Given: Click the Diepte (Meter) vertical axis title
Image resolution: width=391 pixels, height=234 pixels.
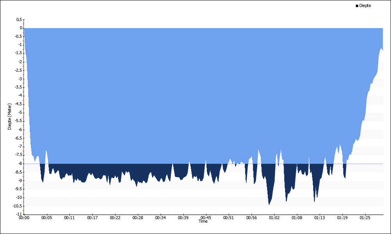Looking at the screenshot, I should (x=9, y=116).
